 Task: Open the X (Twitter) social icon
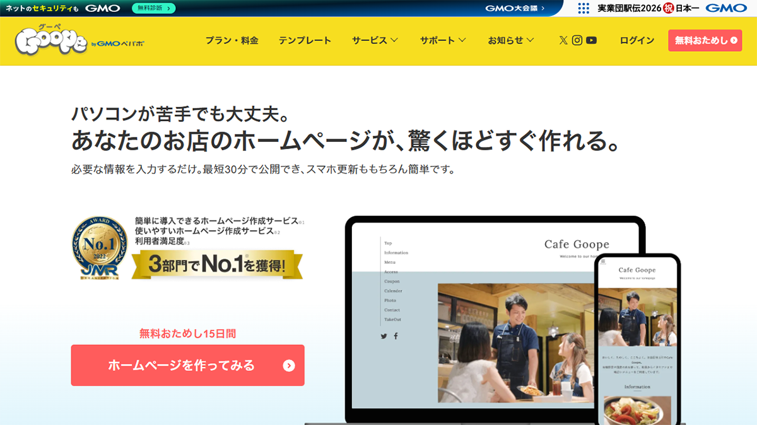pos(563,40)
